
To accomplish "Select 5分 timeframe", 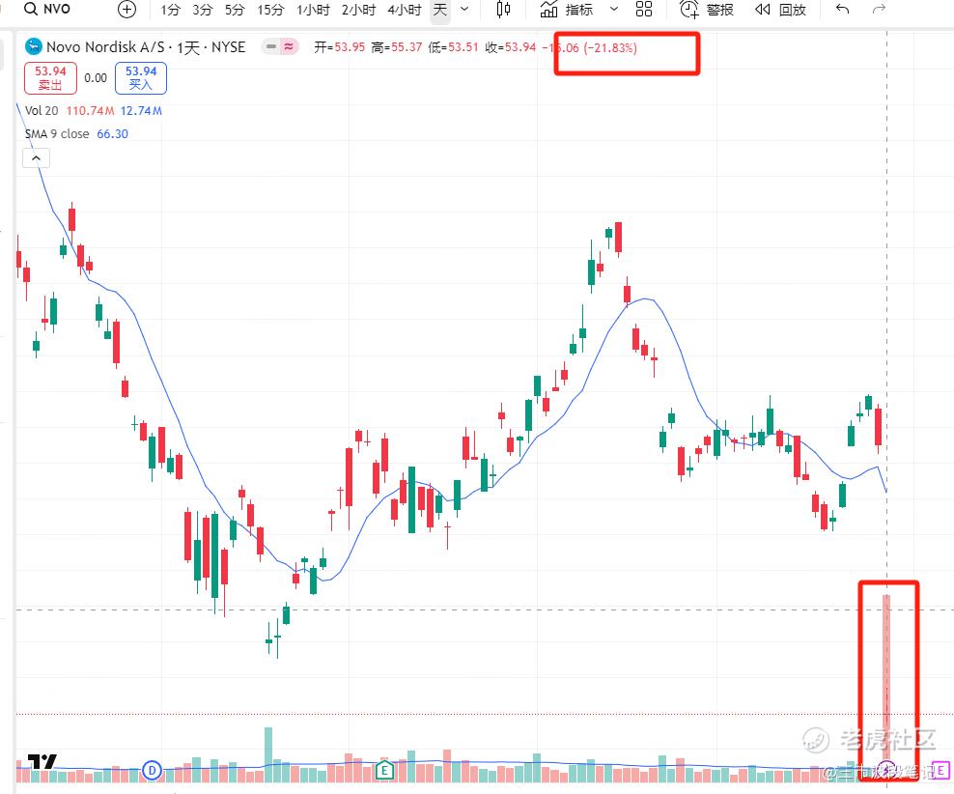I will (235, 10).
